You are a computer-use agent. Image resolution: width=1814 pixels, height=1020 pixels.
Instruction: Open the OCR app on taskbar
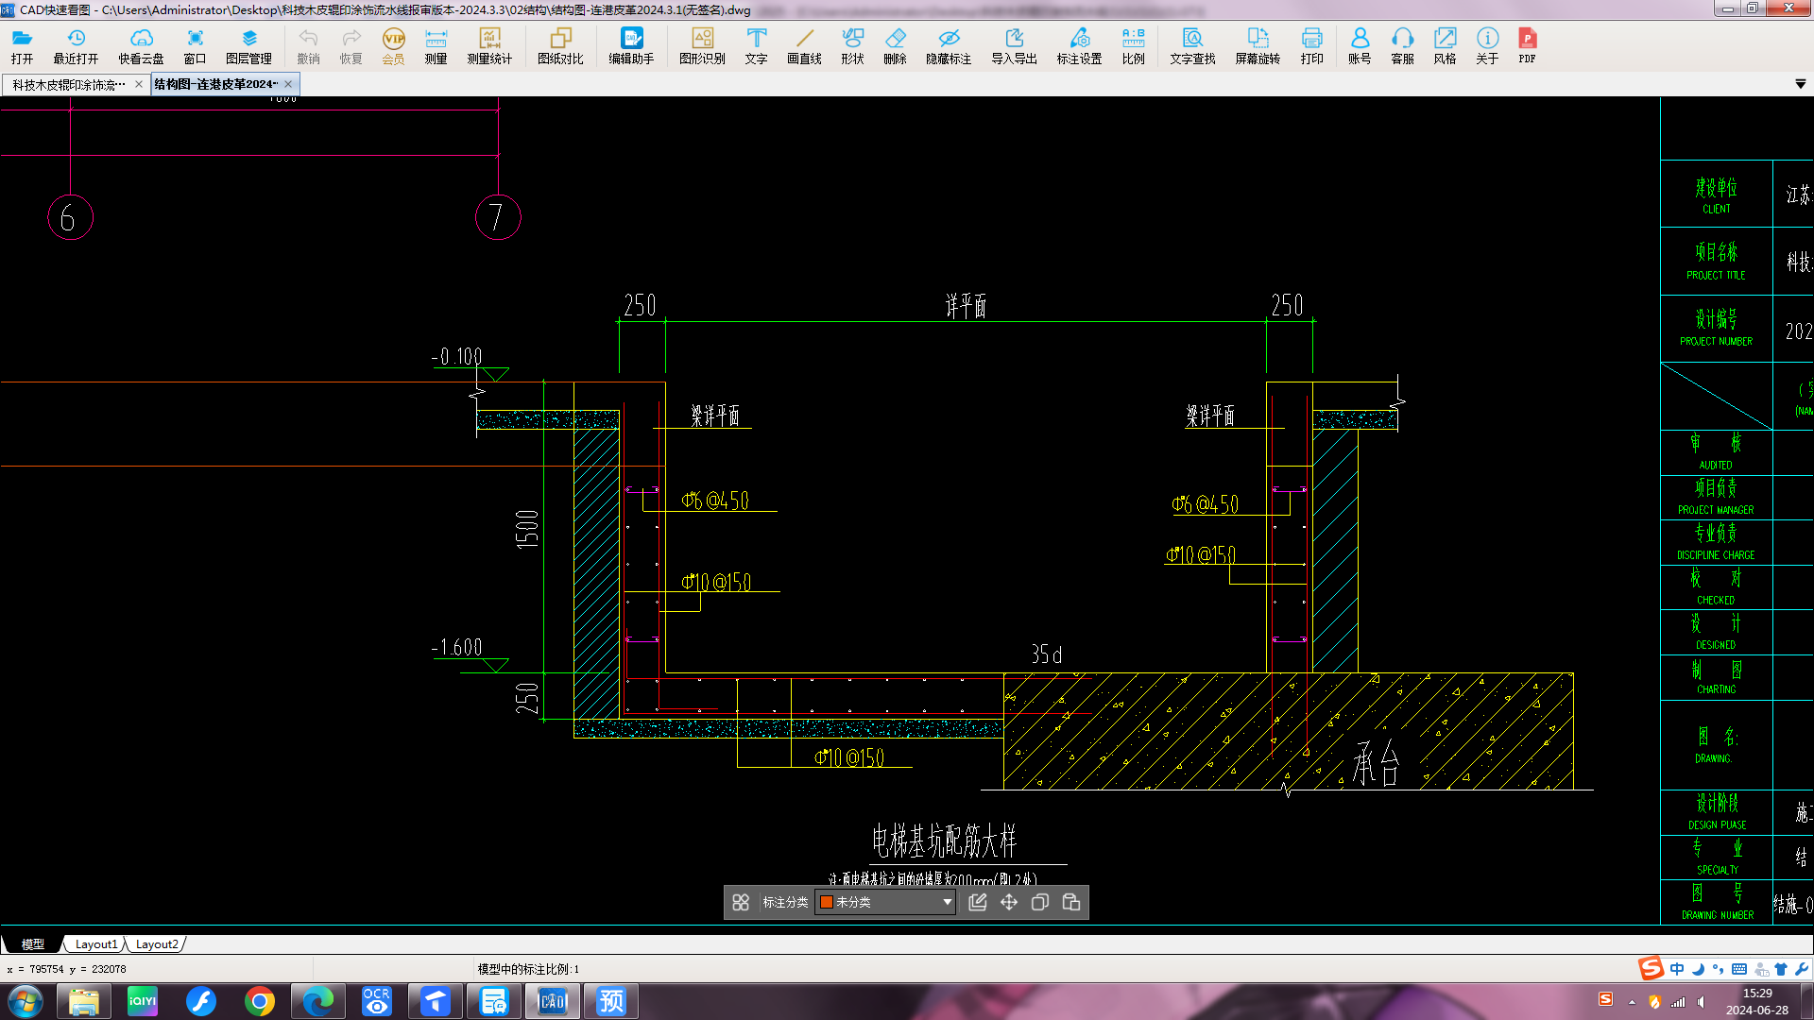(377, 1001)
